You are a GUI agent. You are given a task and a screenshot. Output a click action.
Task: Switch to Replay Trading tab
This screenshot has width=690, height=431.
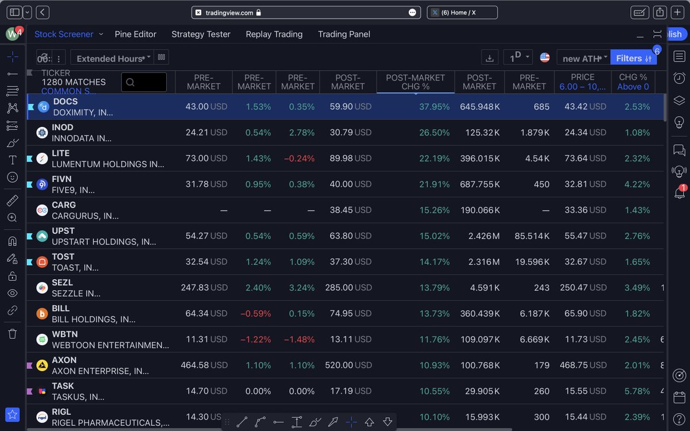[274, 34]
